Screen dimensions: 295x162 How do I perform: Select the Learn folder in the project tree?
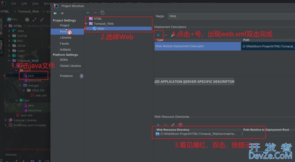pyautogui.click(x=19, y=51)
